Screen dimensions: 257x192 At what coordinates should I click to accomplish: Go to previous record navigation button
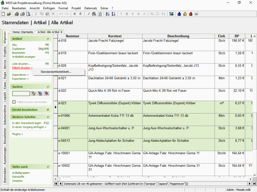60,184
